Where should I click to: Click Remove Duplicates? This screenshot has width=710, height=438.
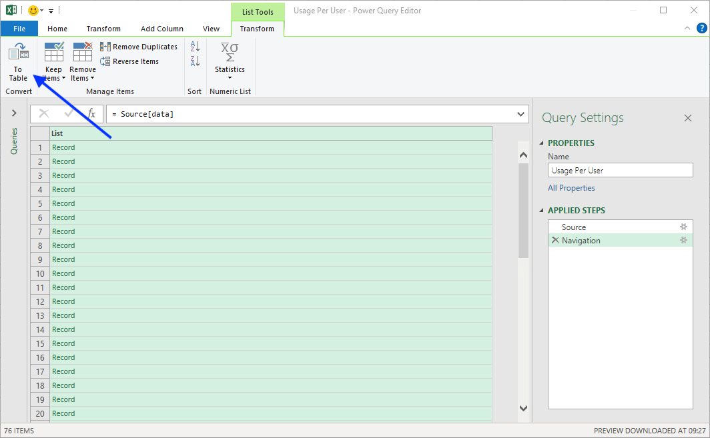139,47
